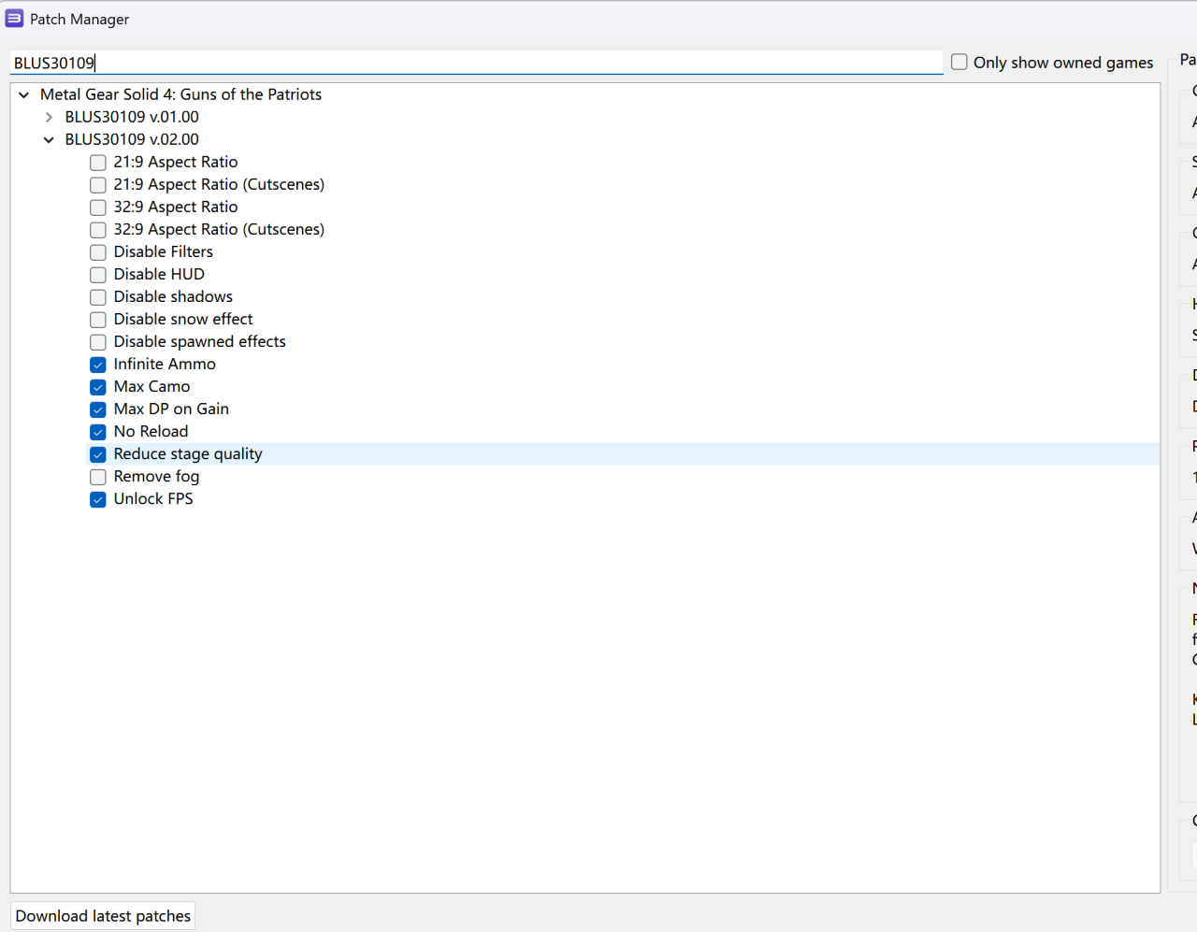Viewport: 1197px width, 932px height.
Task: Tick 32:9 Aspect Ratio (Cutscenes) checkbox
Action: 98,230
